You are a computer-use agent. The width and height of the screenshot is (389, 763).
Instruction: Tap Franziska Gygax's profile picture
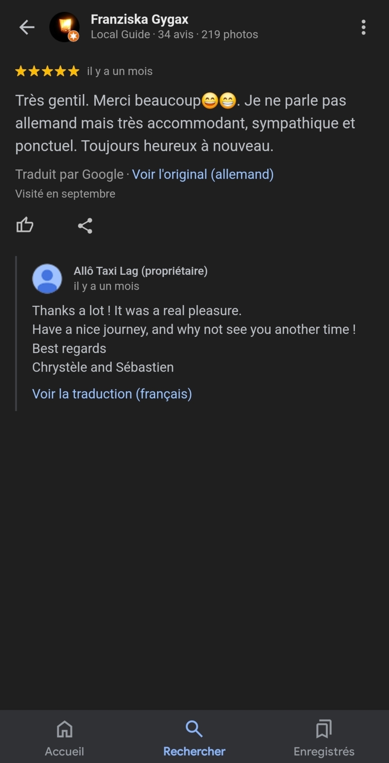pyautogui.click(x=64, y=27)
